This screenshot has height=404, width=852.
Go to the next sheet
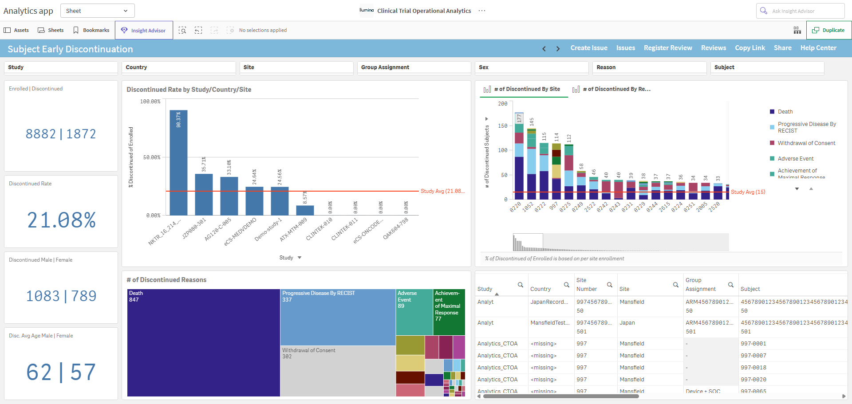[558, 49]
